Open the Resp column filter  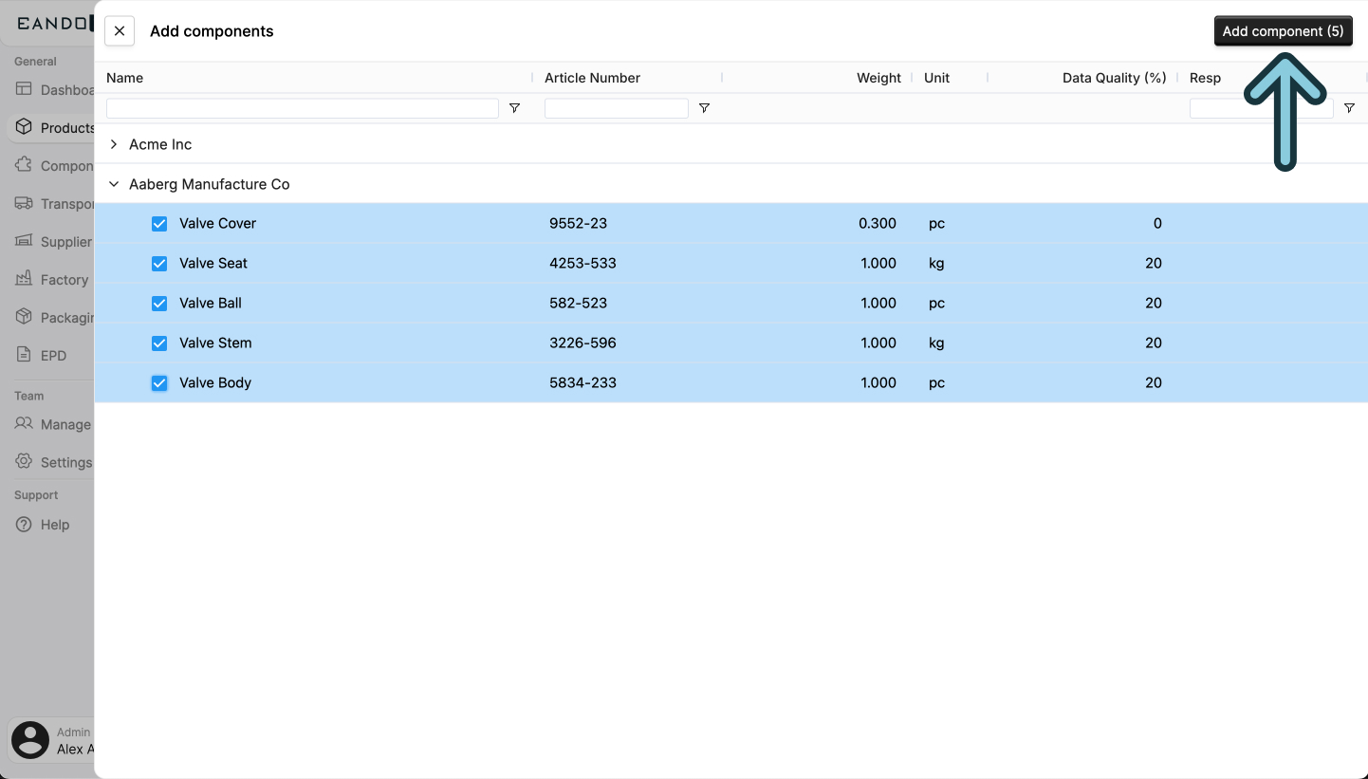pos(1350,108)
